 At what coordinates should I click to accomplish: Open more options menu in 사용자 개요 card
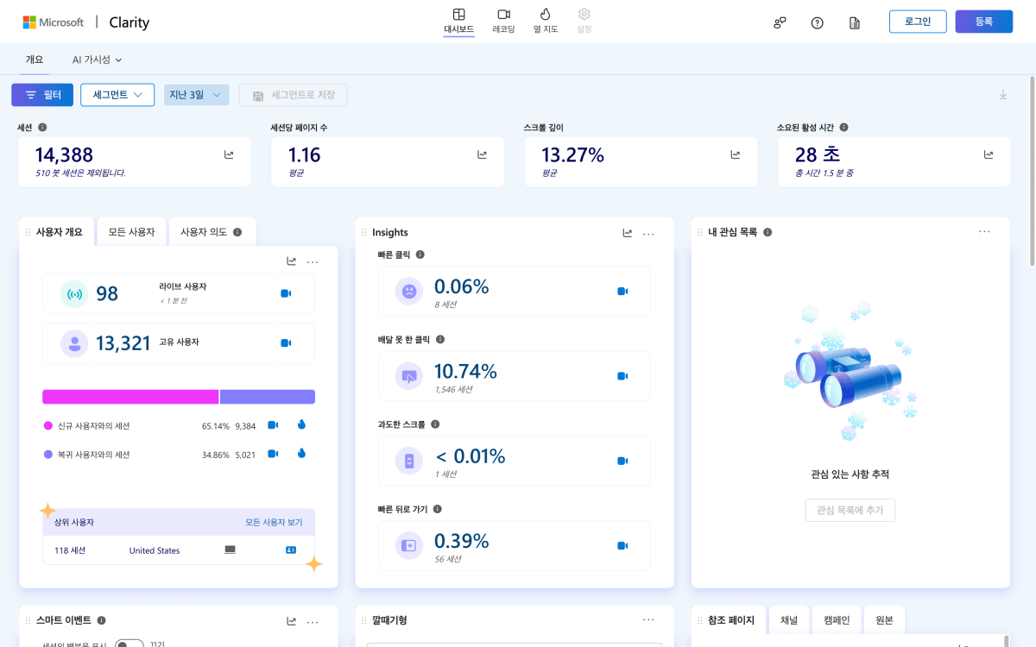(x=313, y=261)
